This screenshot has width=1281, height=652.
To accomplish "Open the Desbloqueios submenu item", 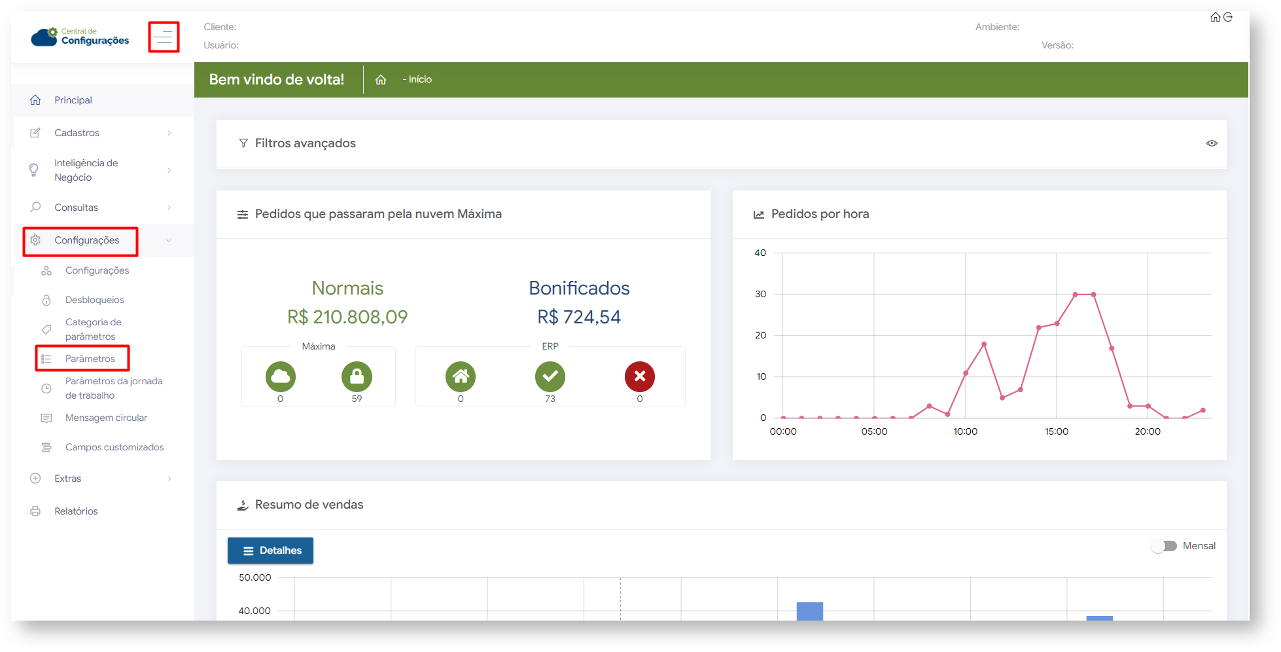I will (95, 300).
